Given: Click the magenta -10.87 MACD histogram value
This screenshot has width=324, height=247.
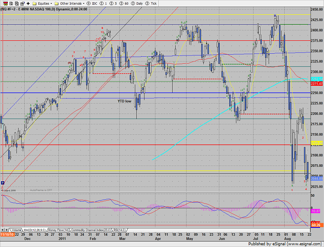Looking at the screenshot, I should pyautogui.click(x=316, y=211).
